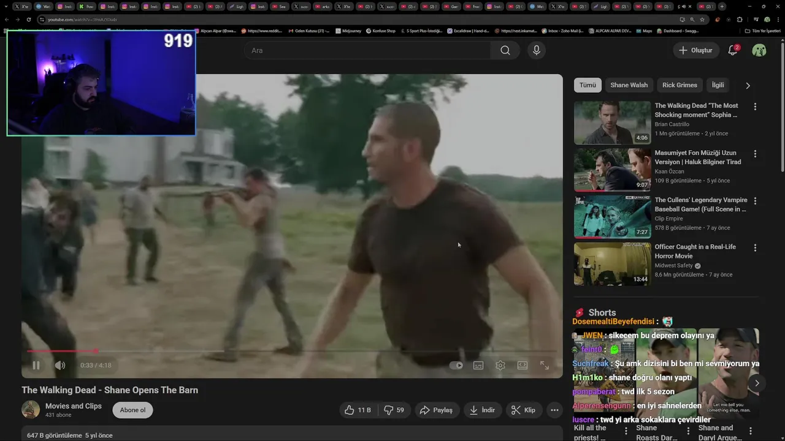The height and width of the screenshot is (441, 785).
Task: Open options menu for the Sophia video
Action: click(x=755, y=107)
